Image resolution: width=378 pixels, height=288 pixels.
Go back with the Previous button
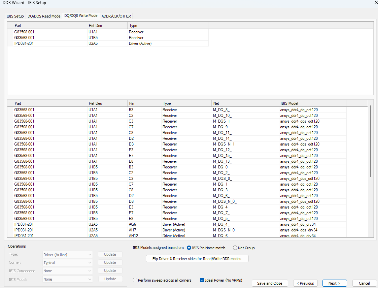pos(305,283)
